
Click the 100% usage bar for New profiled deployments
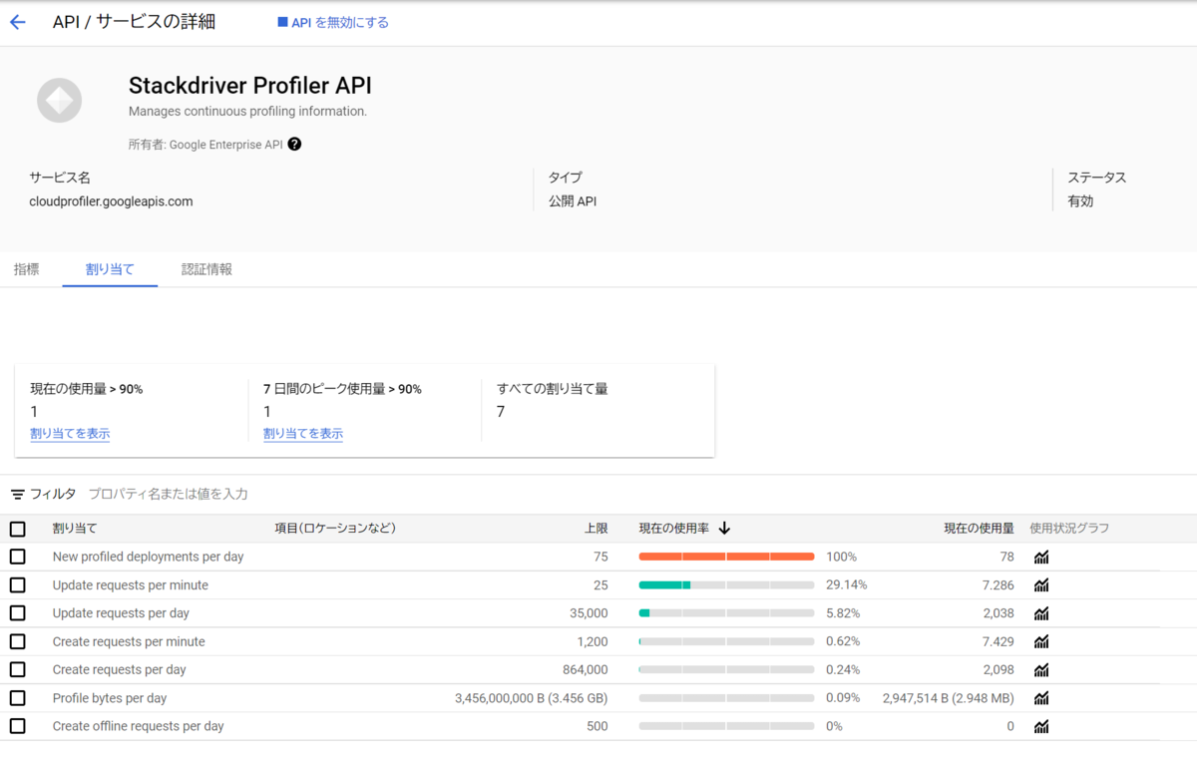click(726, 557)
